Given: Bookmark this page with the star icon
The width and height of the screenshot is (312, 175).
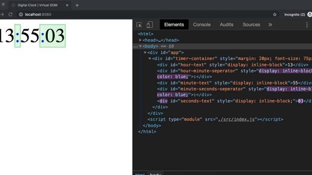Looking at the screenshot, I should click(275, 15).
